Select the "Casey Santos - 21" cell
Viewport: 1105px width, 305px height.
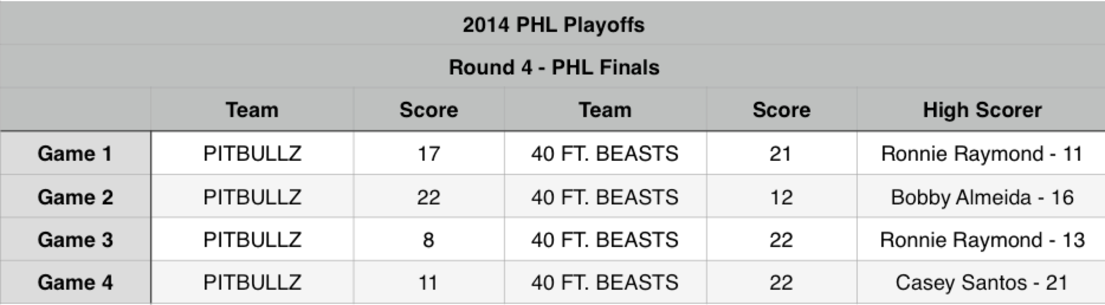(x=981, y=283)
